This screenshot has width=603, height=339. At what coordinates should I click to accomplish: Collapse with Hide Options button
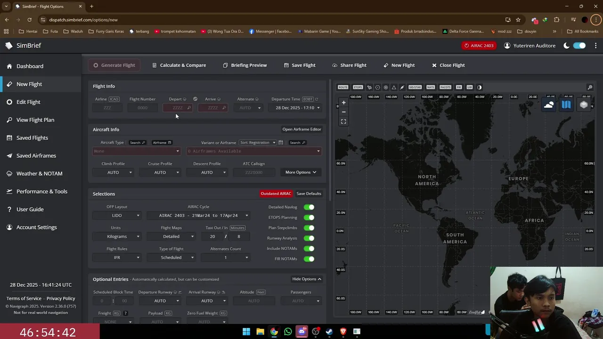(307, 279)
